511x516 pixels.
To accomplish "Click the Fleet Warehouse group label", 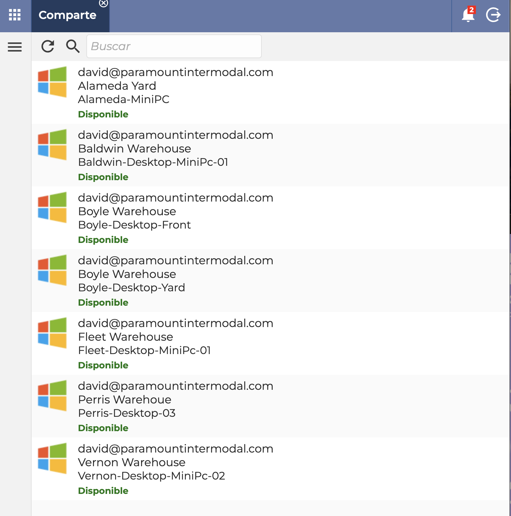I will (125, 337).
